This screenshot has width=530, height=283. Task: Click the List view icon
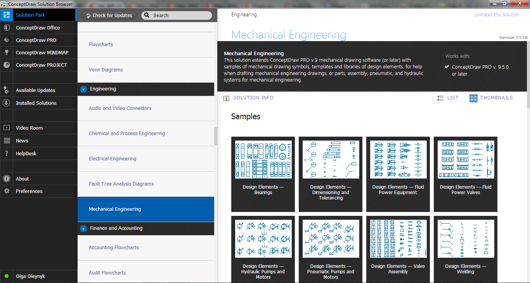coord(440,98)
